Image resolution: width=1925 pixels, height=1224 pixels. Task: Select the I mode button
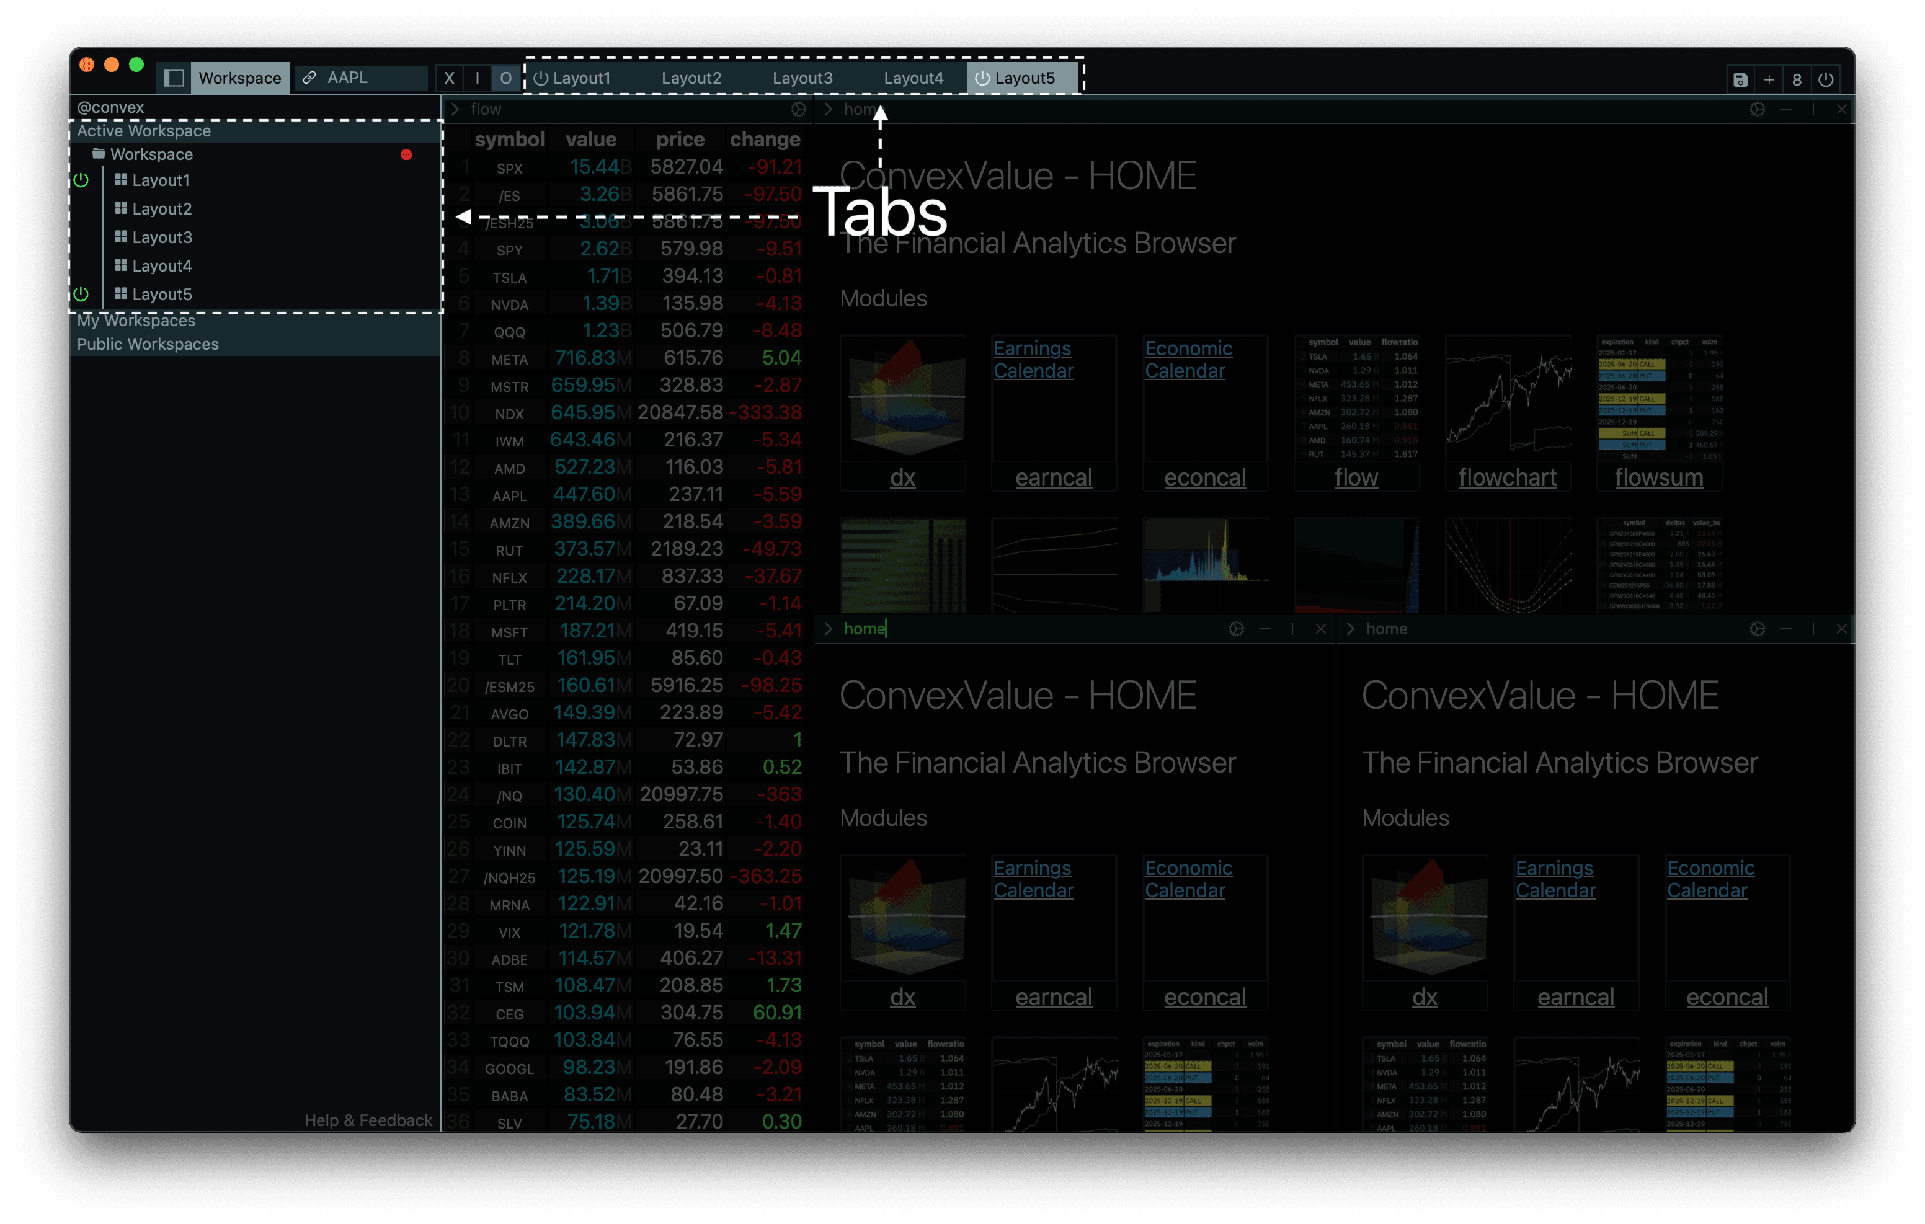coord(478,78)
